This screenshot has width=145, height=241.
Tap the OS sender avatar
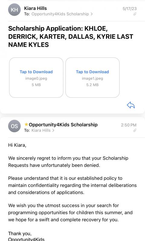pyautogui.click(x=14, y=126)
